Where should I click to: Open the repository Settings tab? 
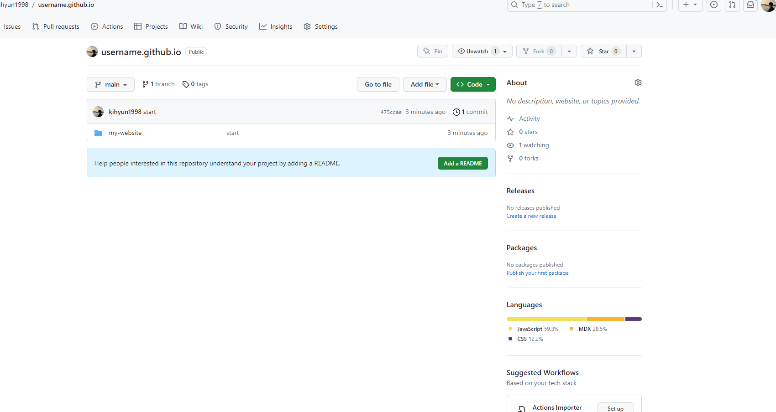click(320, 26)
